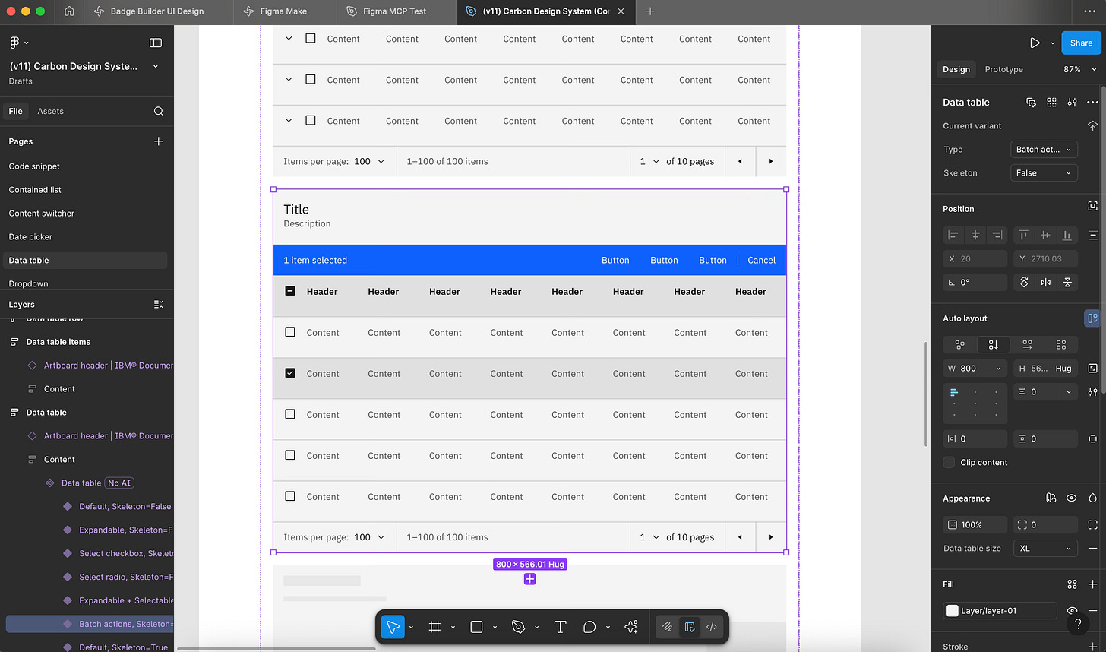Check the checkbox in the fourth Content row
This screenshot has width=1106, height=652.
pyautogui.click(x=290, y=455)
